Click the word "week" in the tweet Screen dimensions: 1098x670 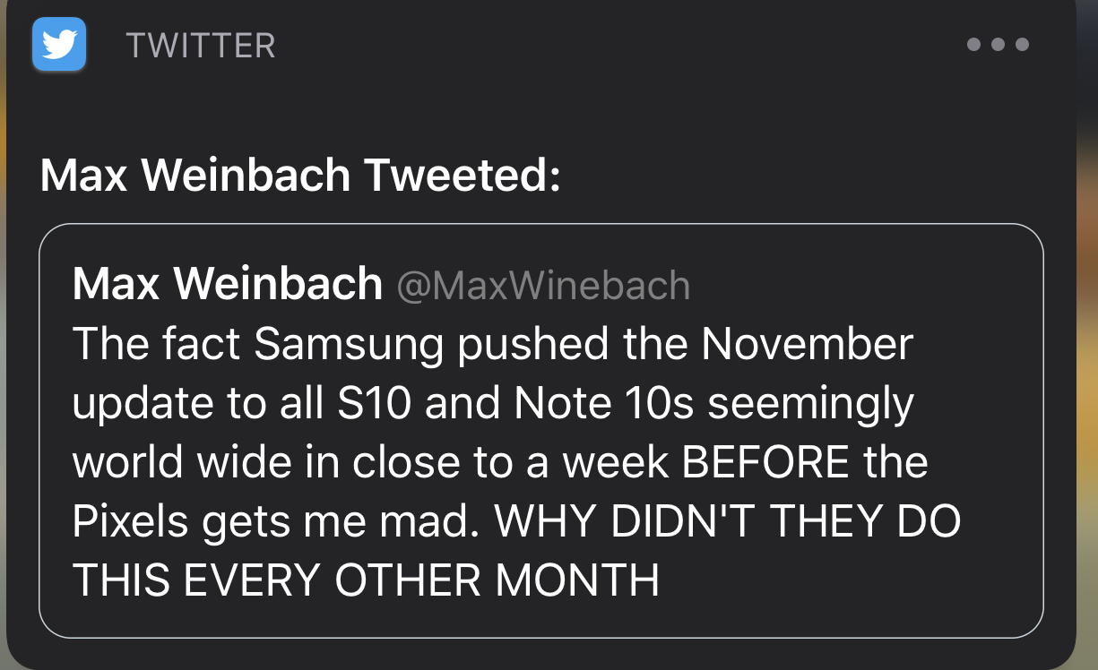click(617, 463)
